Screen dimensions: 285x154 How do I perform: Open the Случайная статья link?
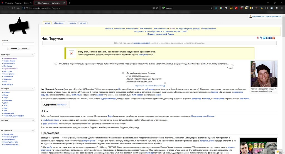point(10,69)
